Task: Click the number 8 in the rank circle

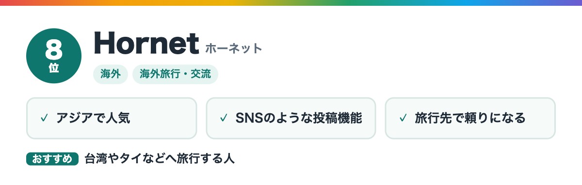Action: click(53, 49)
